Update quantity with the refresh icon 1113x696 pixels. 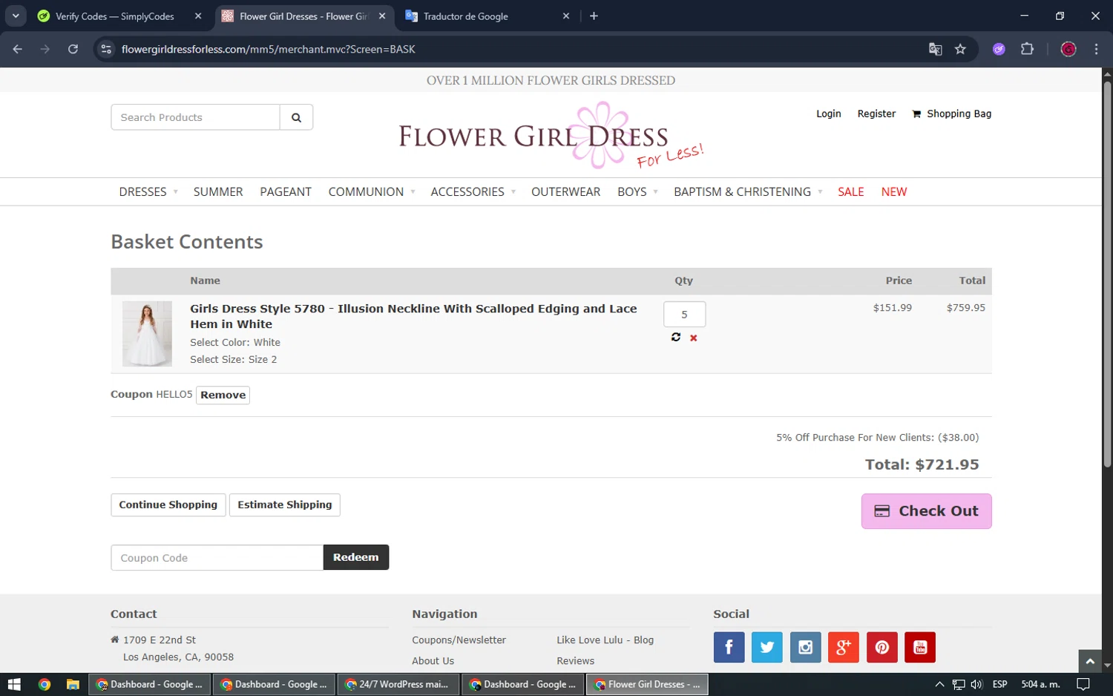675,338
